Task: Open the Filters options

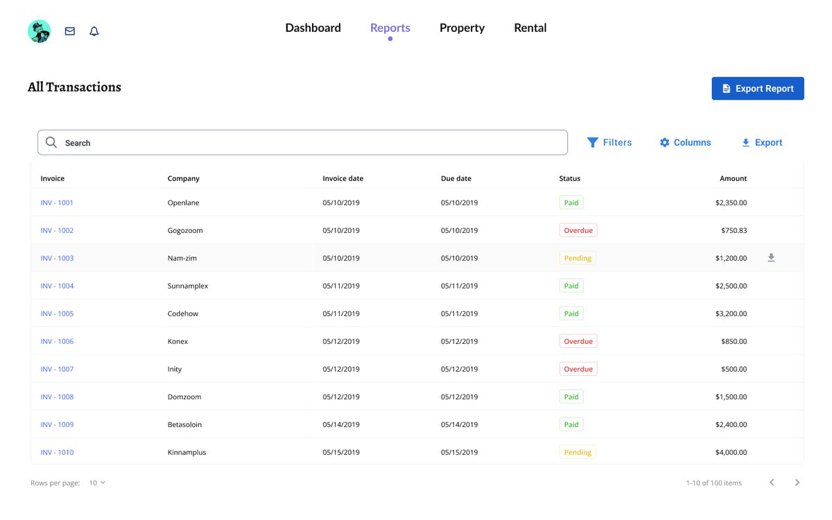Action: 609,142
